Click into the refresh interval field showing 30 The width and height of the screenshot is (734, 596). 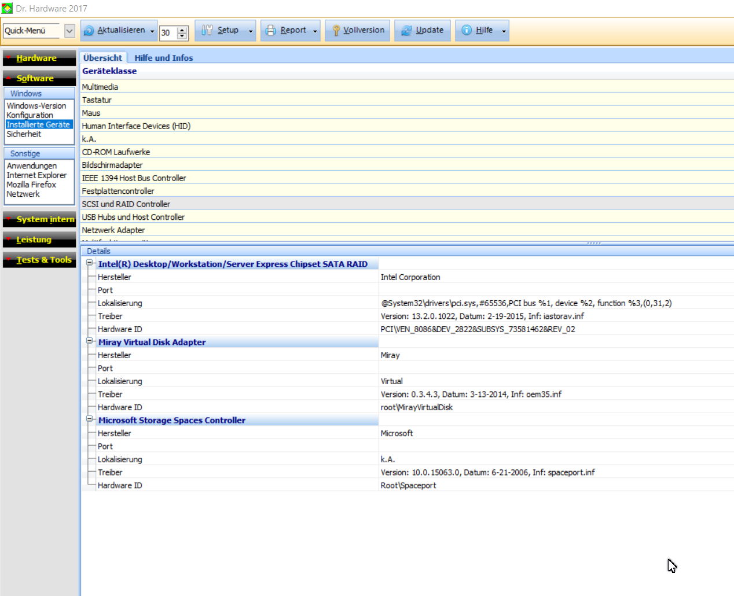tap(168, 33)
